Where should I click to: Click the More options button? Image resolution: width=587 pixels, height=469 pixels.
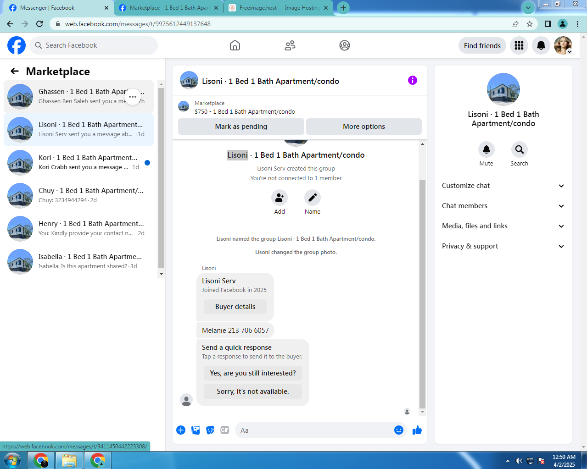[x=364, y=127]
